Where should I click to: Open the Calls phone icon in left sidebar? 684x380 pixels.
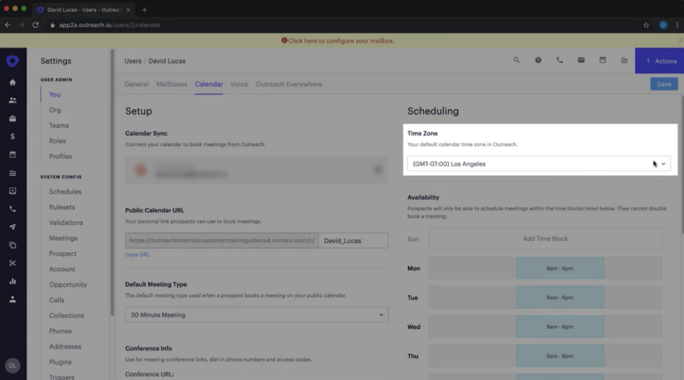pos(13,209)
